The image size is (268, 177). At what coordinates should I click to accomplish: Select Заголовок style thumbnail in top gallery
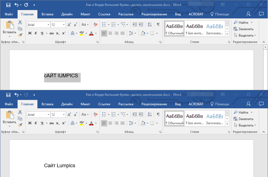214,29
